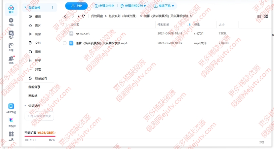The image size is (274, 149).
Task: Click the three-dot menu beside 我的文件
Action: [x=53, y=8]
